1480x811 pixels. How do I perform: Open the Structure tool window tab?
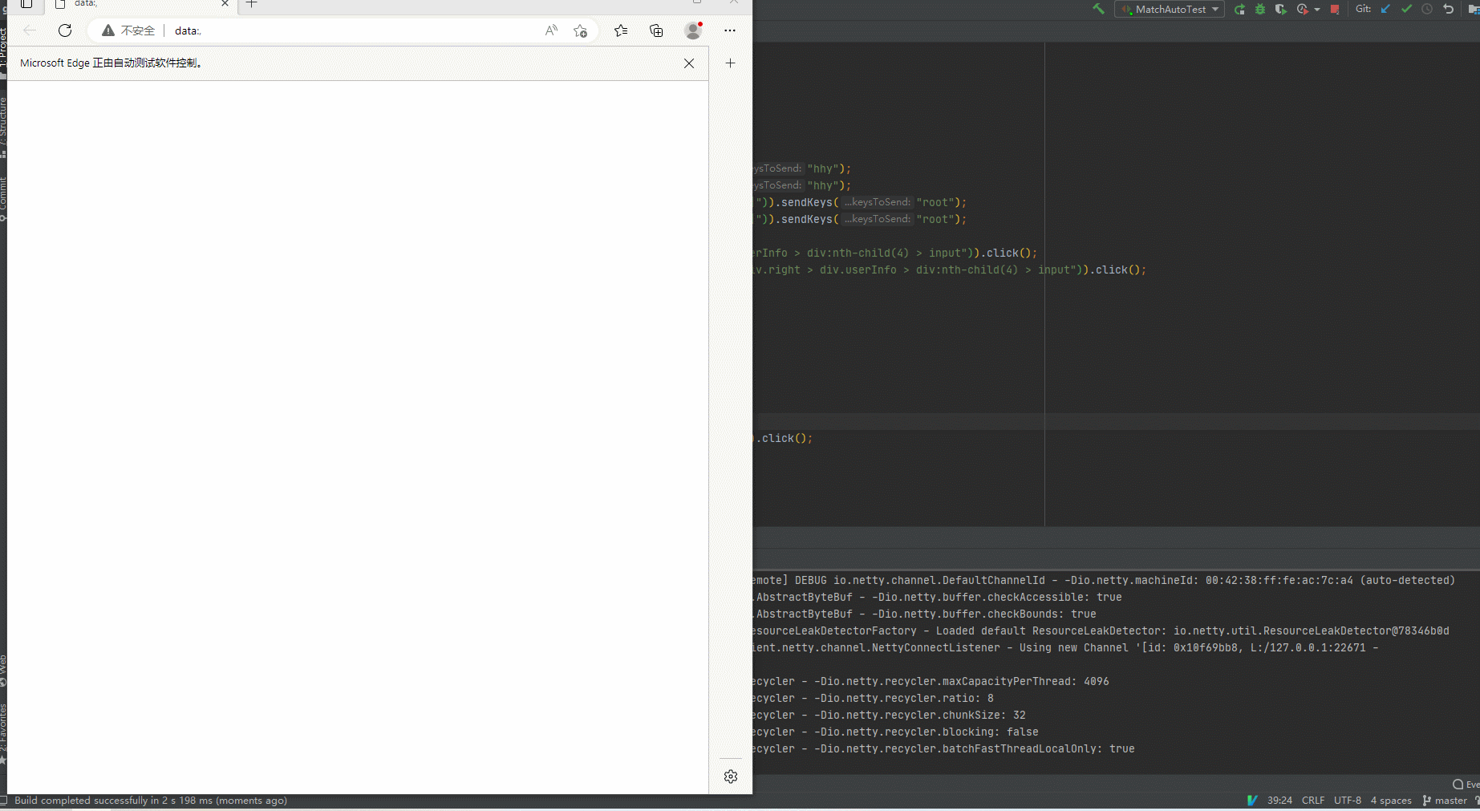pos(3,127)
